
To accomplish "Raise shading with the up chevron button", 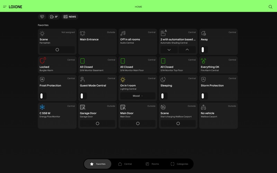I will coord(187,50).
